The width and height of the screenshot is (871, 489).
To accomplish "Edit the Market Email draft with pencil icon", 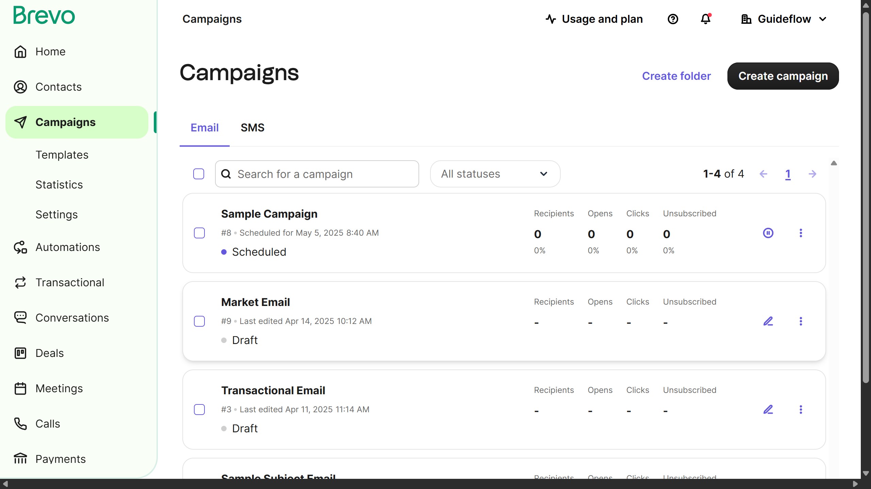I will [768, 321].
